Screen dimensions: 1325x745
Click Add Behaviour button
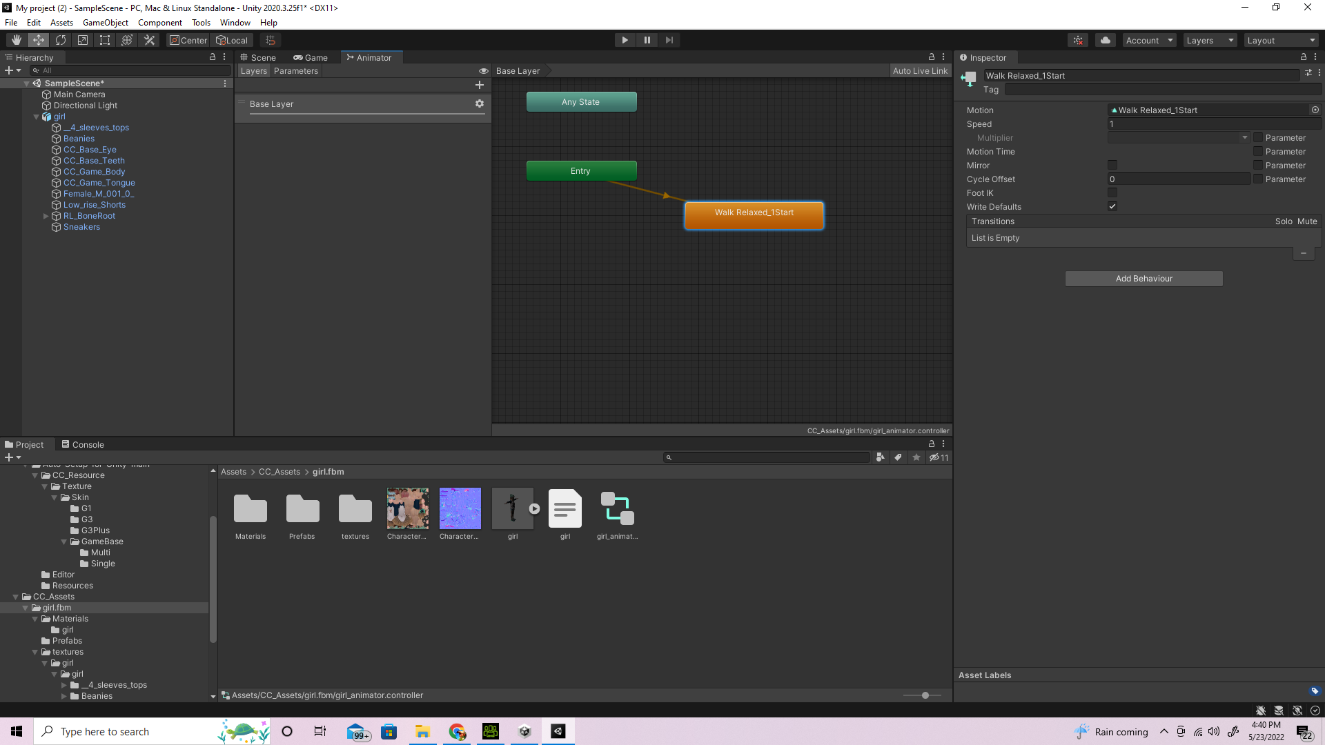1144,279
